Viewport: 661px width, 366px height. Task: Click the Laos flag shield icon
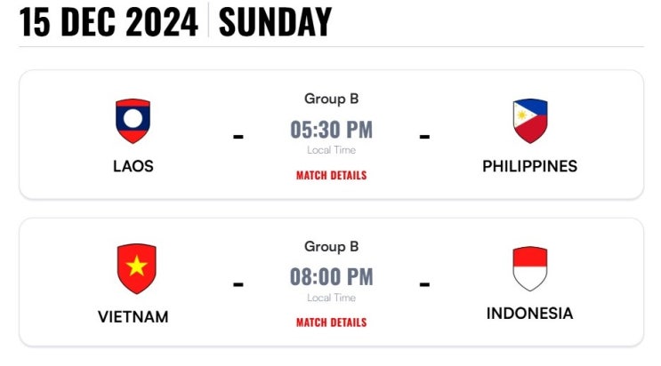click(133, 121)
